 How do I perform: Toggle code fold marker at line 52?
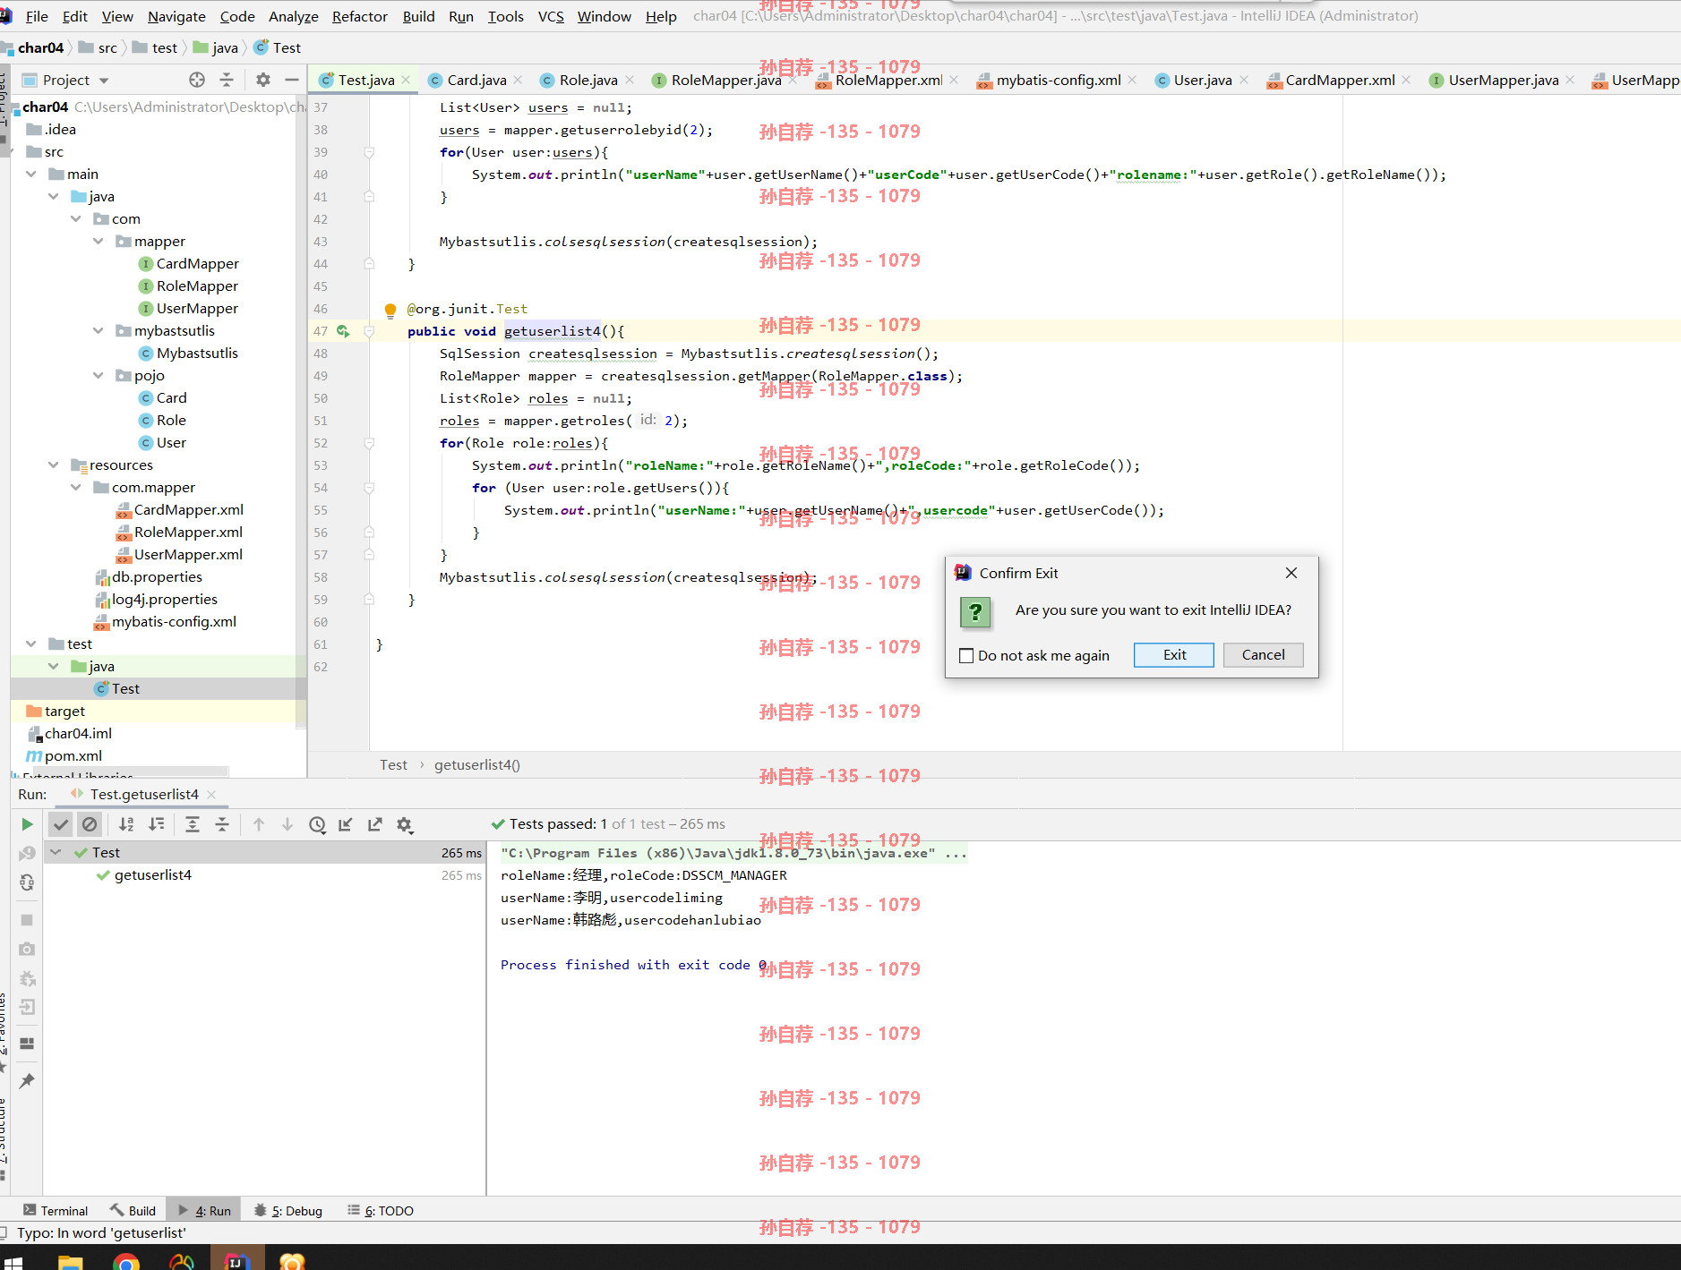click(369, 443)
